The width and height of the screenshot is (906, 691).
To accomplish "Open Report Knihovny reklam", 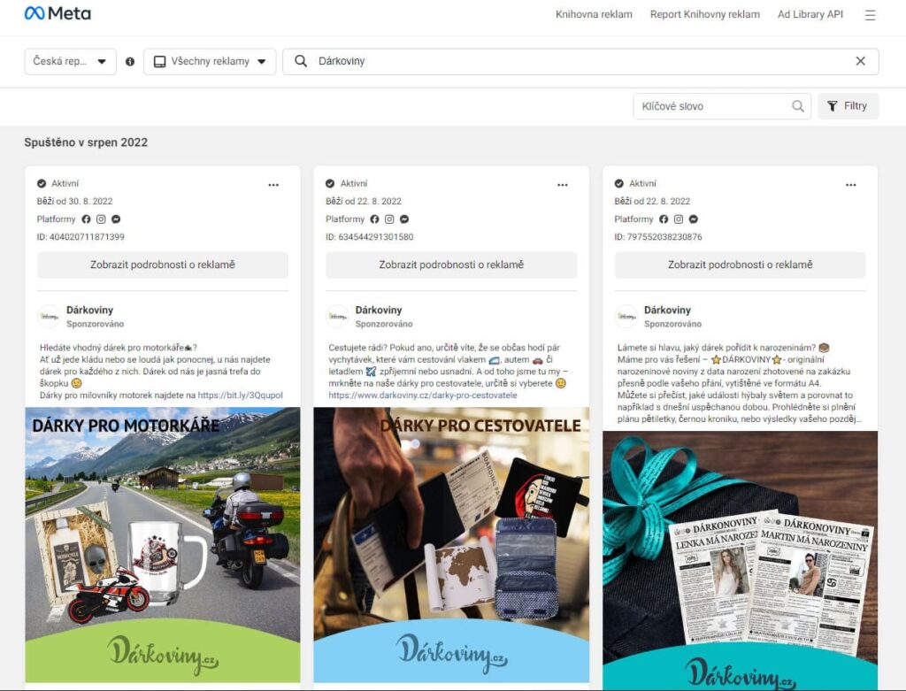I will [x=704, y=15].
